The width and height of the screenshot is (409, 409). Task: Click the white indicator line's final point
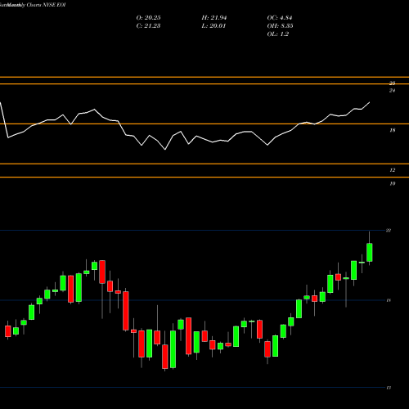pyautogui.click(x=370, y=102)
